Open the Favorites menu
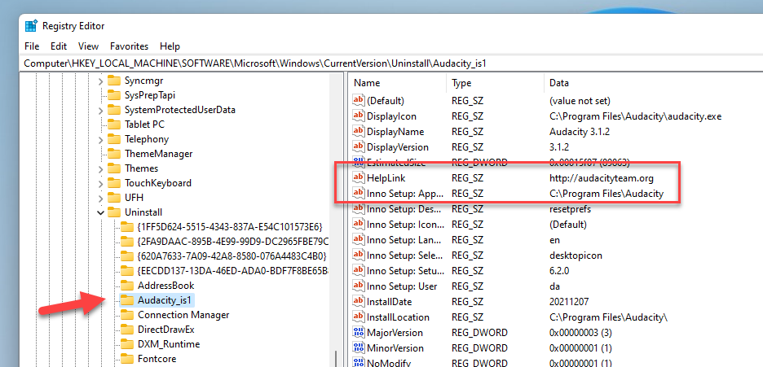 click(x=129, y=46)
